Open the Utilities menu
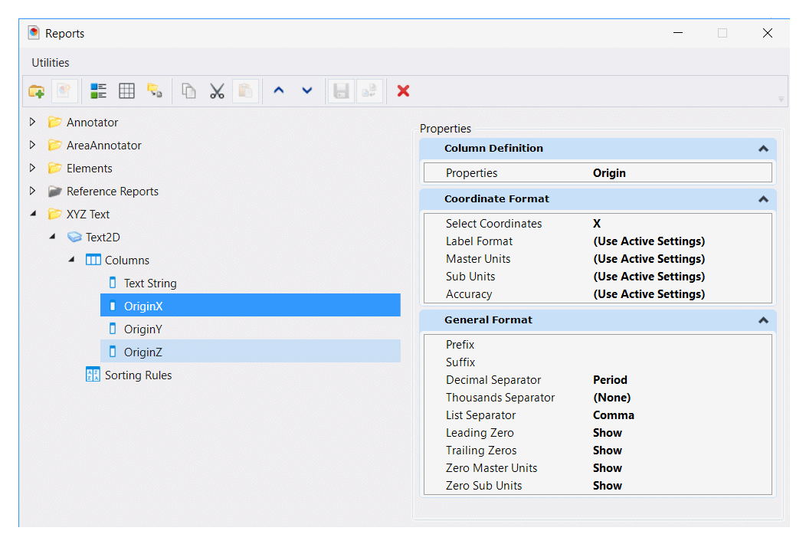This screenshot has width=806, height=544. 51,63
